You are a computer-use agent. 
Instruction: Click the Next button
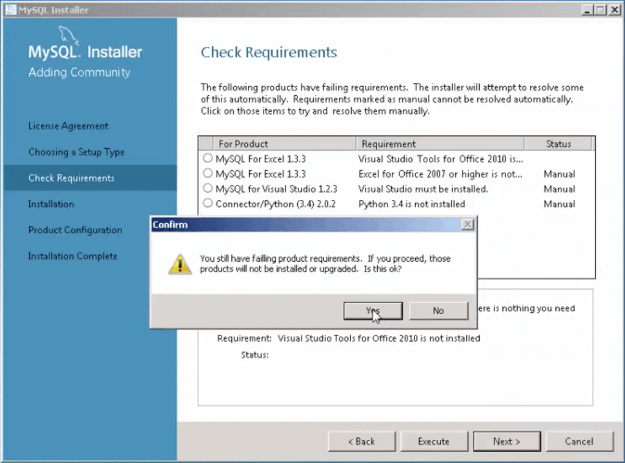(x=507, y=441)
